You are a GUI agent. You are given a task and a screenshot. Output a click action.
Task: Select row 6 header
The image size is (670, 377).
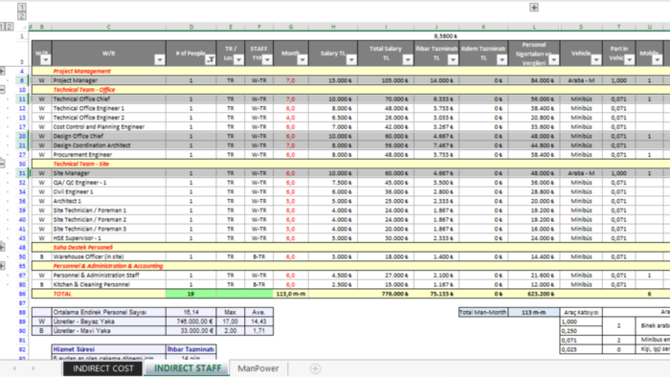(22, 80)
